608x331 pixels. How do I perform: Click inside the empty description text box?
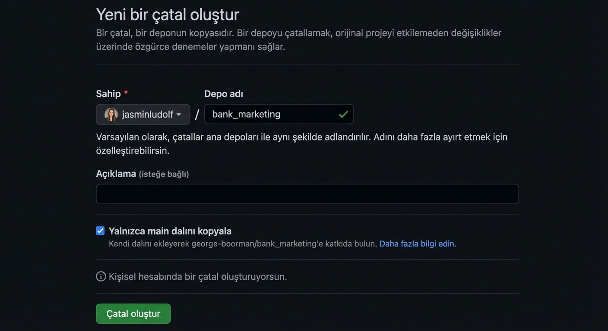coord(307,194)
